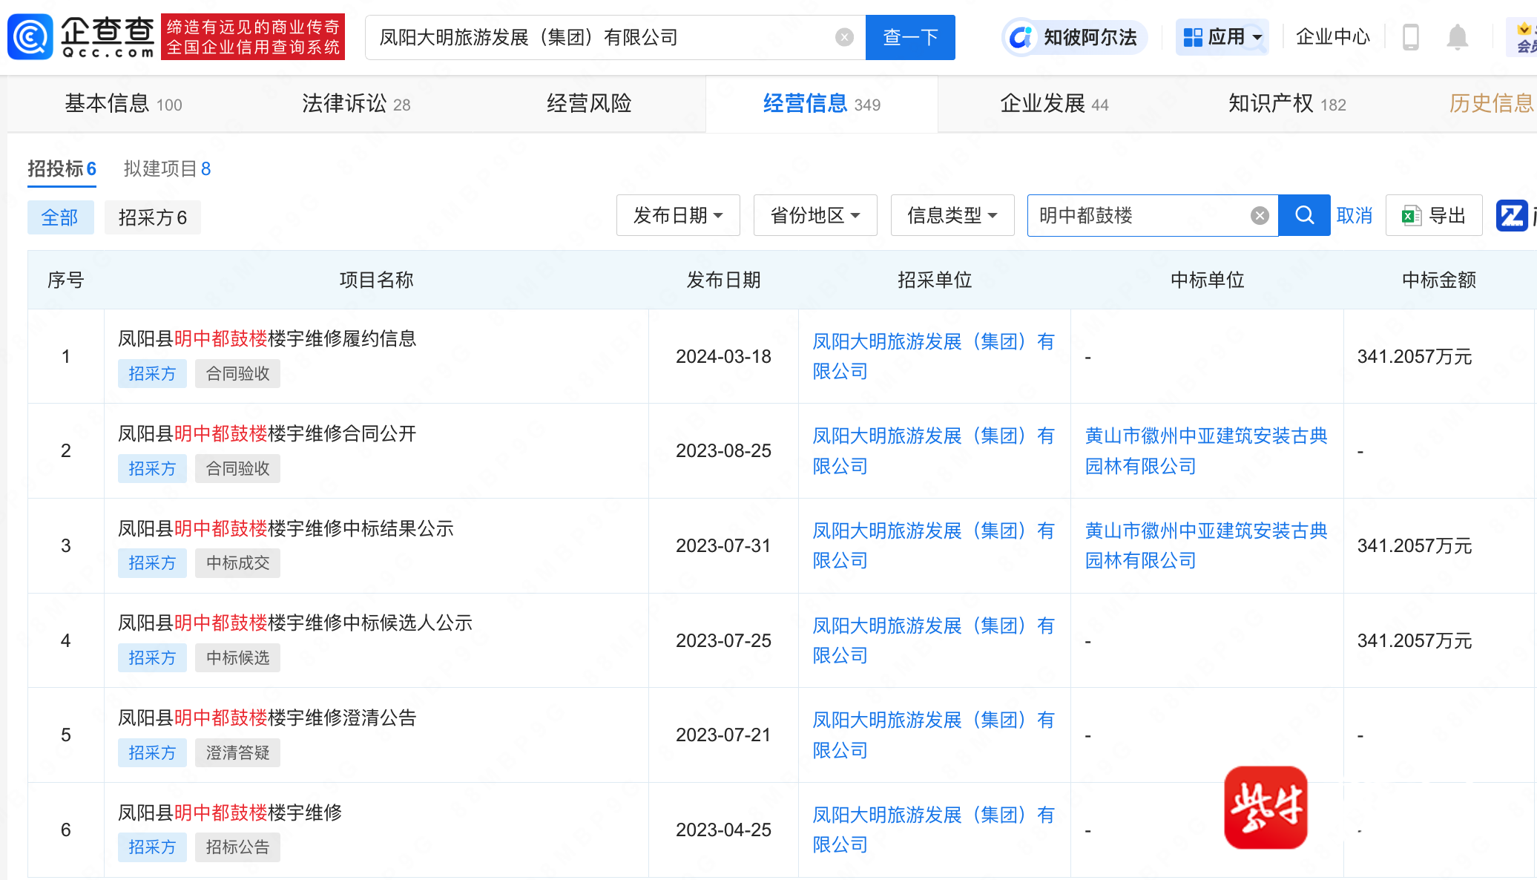Screen dimensions: 1537x880
Task: Click the 合同验收 tag in row 1
Action: click(237, 373)
